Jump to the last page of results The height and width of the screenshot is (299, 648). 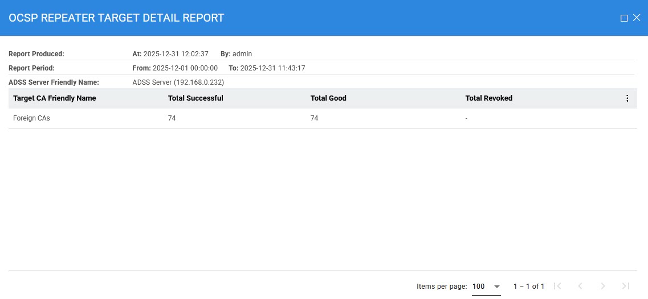tap(625, 286)
